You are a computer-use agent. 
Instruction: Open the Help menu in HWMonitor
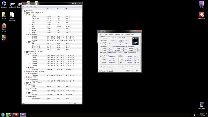(35, 6)
